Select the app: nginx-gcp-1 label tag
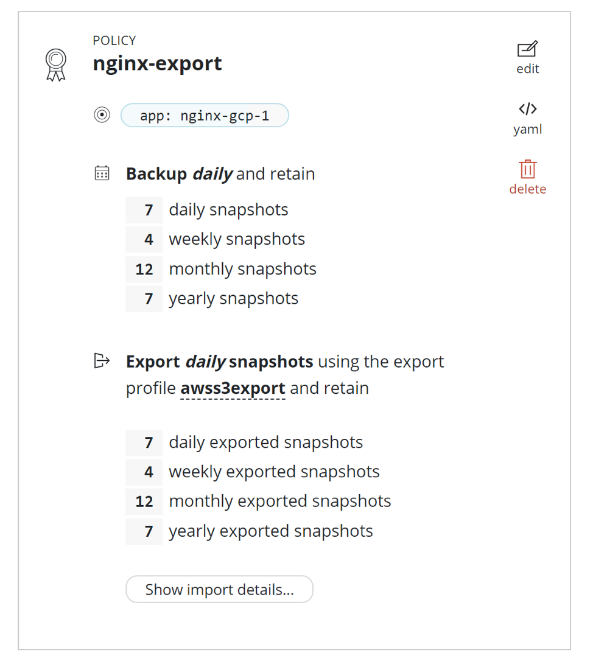Viewport: 593px width, 664px height. [205, 115]
